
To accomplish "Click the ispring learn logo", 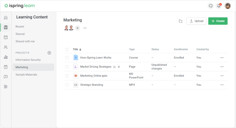I will pyautogui.click(x=20, y=6).
